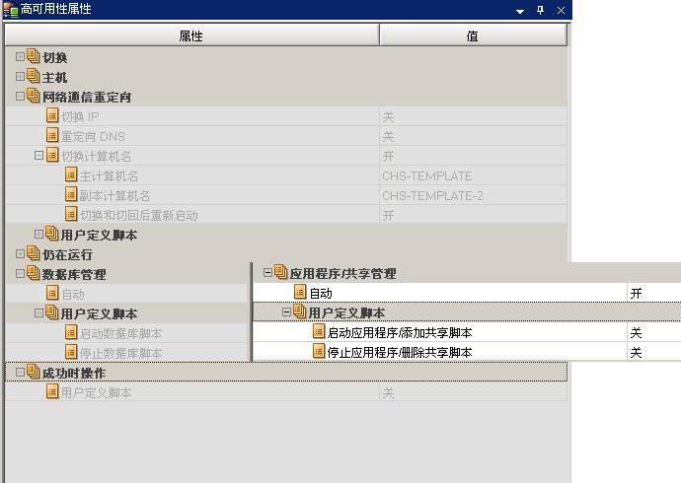The height and width of the screenshot is (483, 681).
Task: Select the 成功时操作 row label
Action: tap(74, 373)
